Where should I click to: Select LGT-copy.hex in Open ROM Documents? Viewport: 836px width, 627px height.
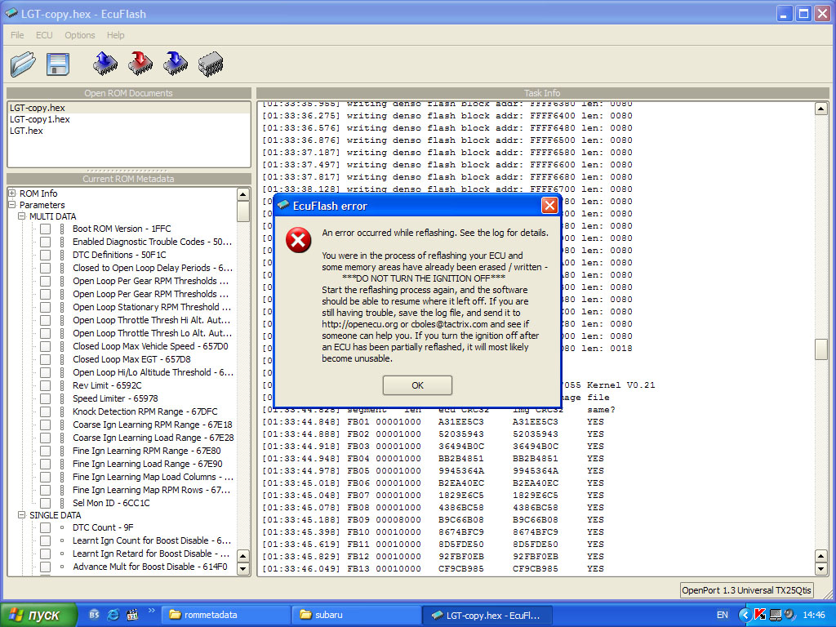[x=128, y=108]
